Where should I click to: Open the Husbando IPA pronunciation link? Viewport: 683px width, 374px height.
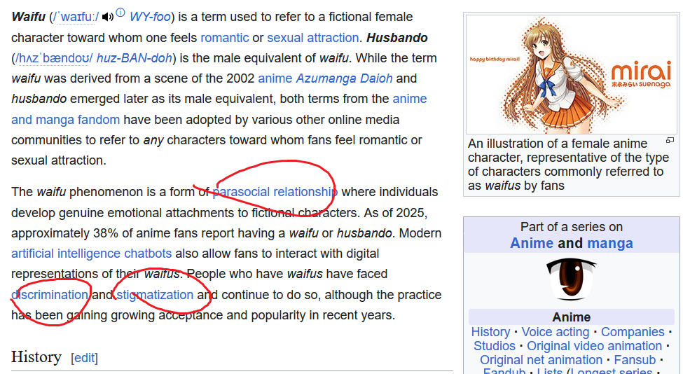pos(53,58)
